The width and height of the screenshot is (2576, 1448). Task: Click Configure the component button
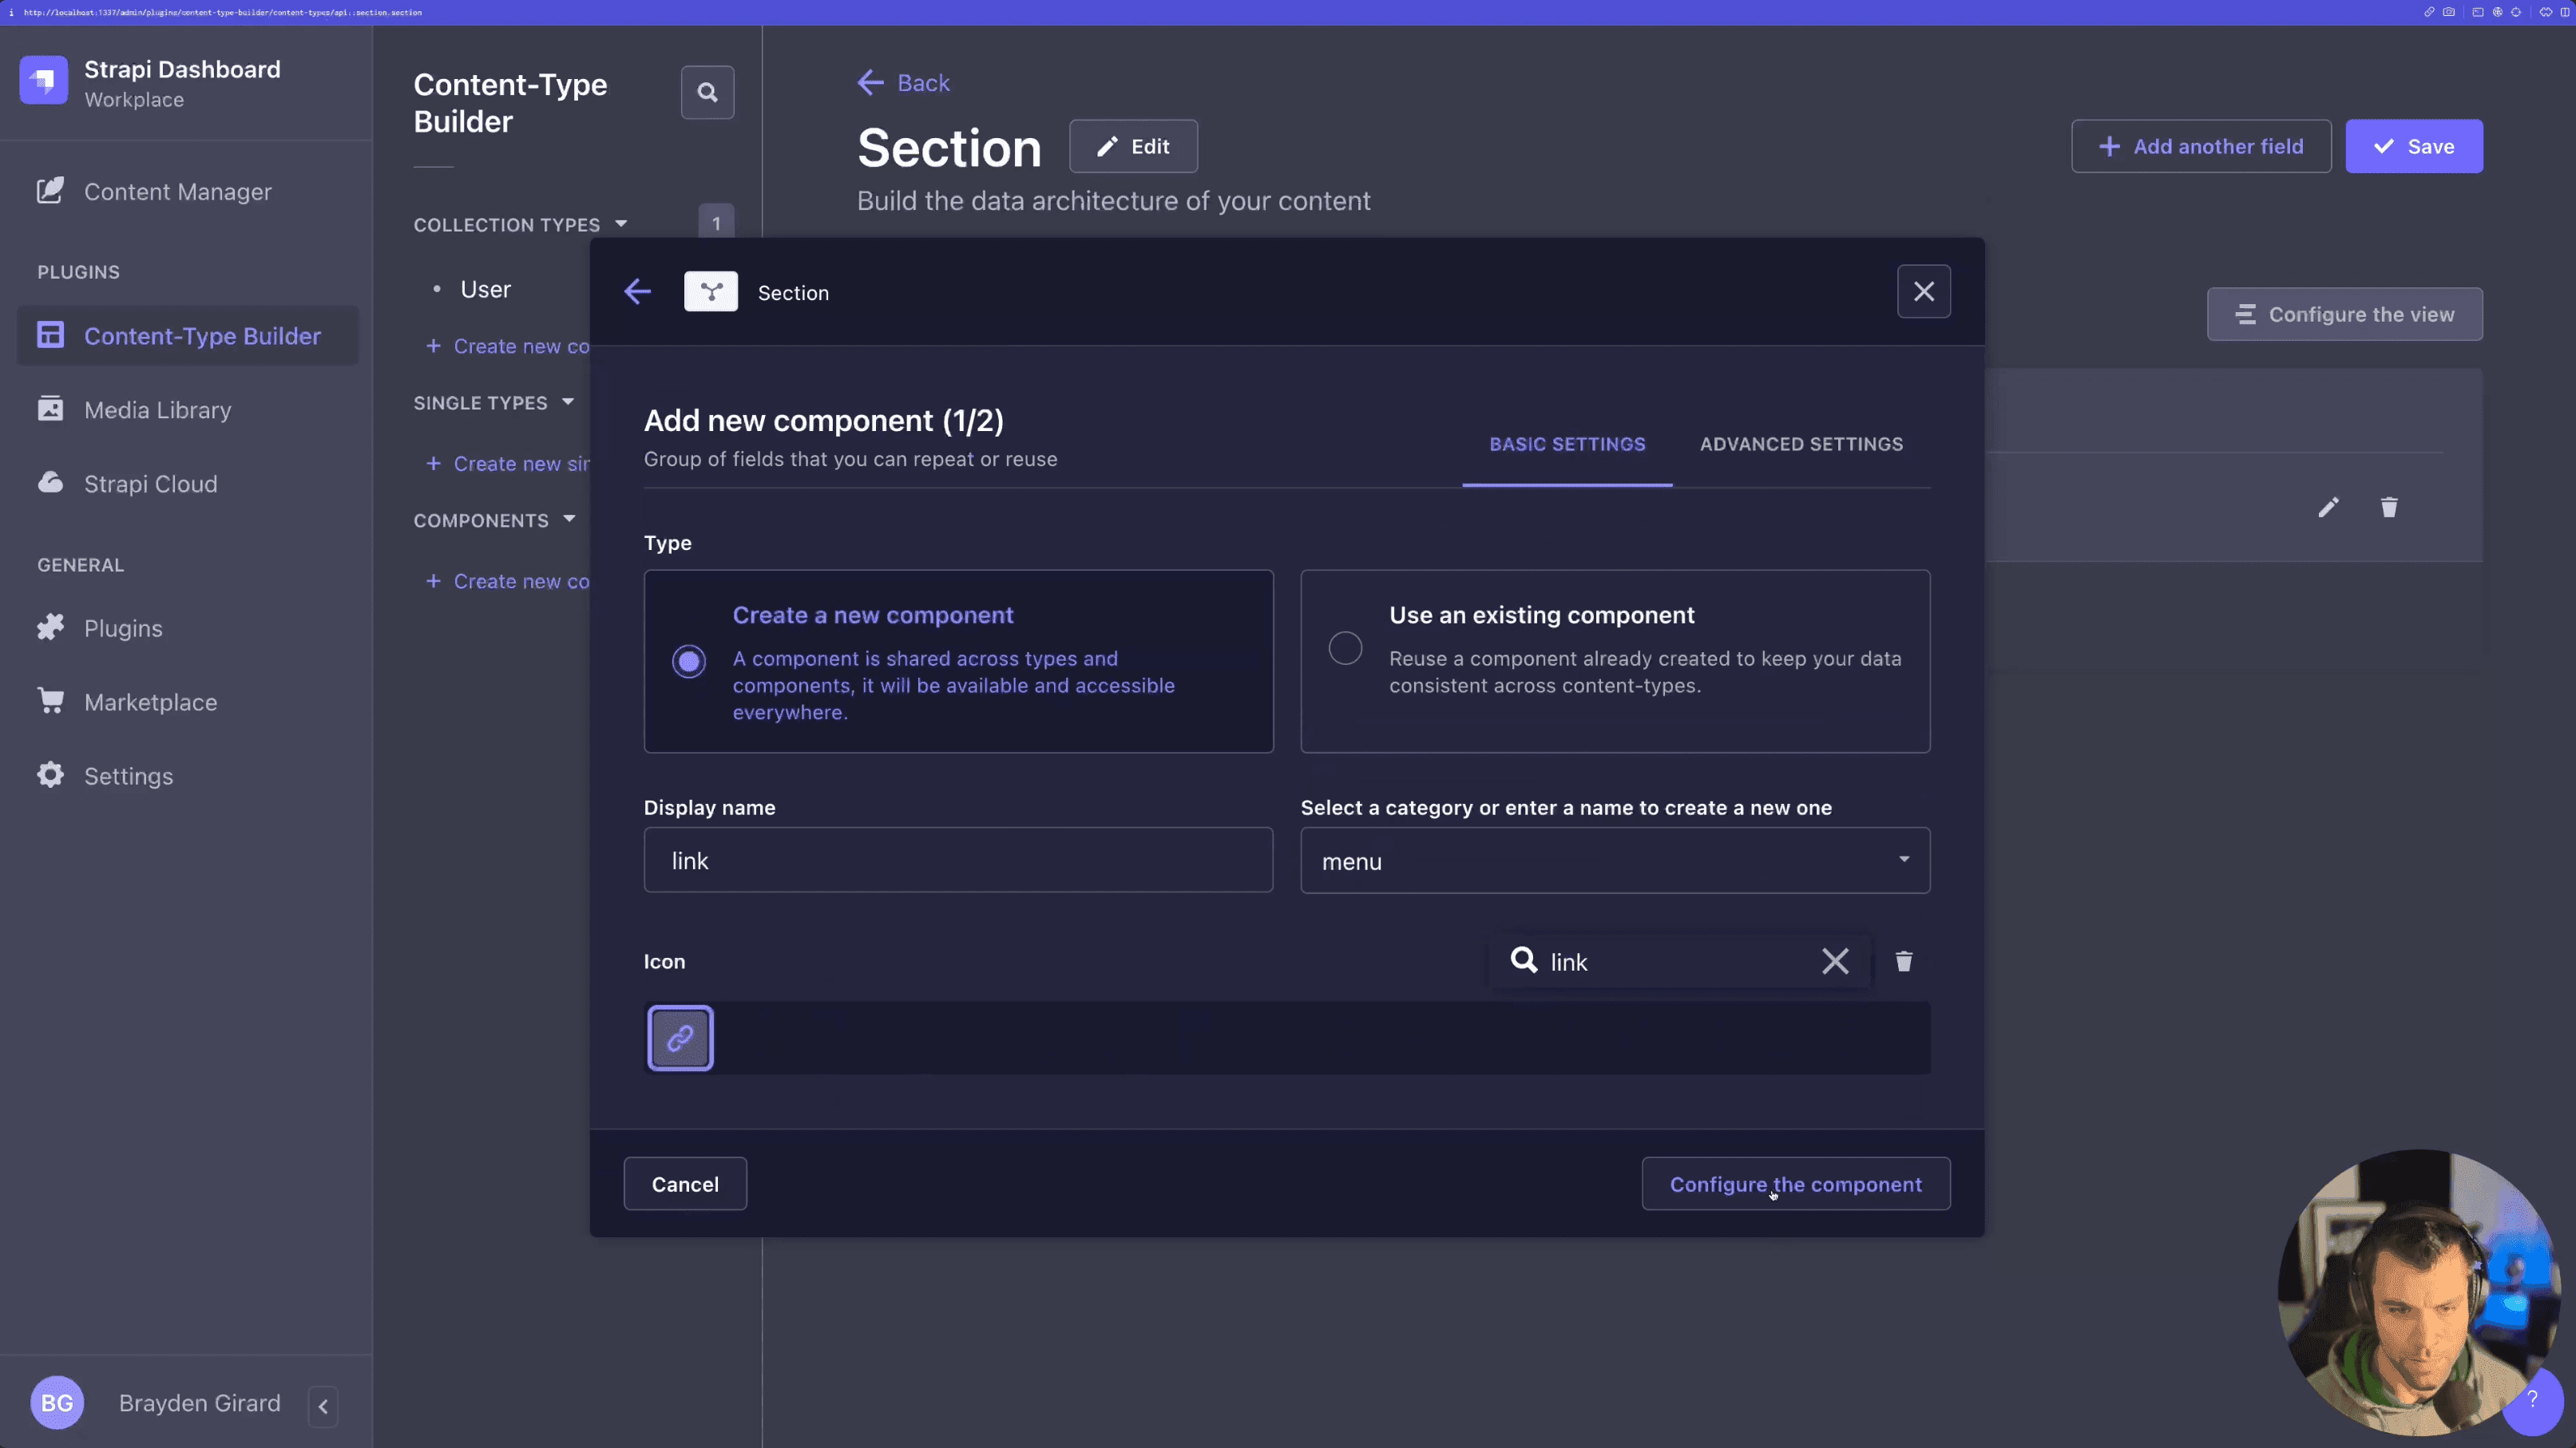(1796, 1184)
